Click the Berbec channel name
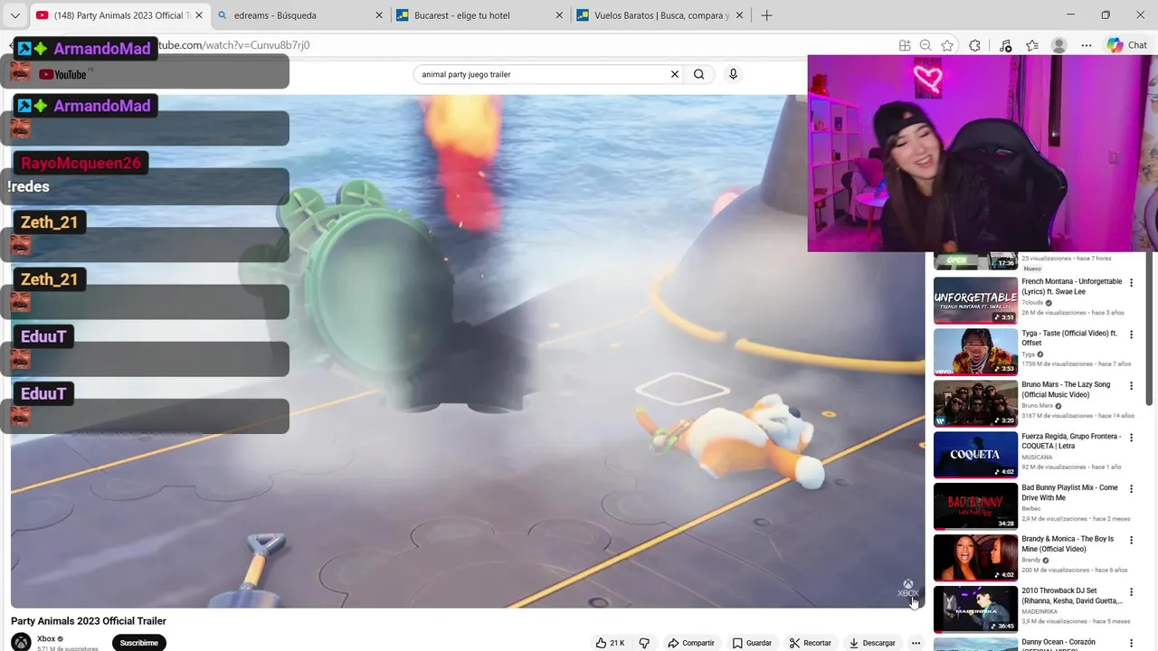 [1030, 508]
